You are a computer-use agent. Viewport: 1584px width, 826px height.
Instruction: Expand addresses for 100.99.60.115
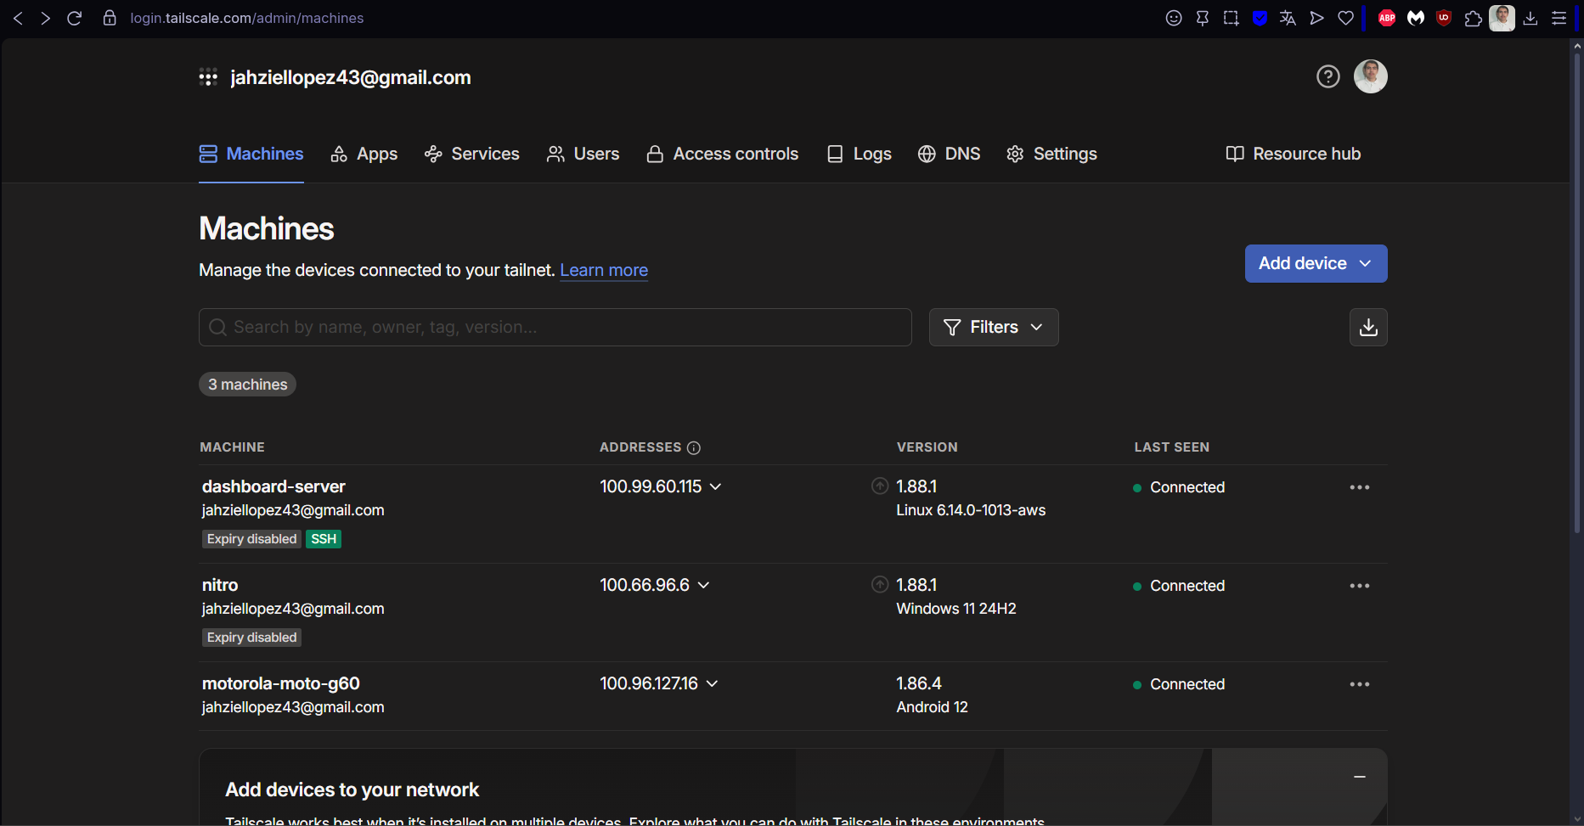716,486
